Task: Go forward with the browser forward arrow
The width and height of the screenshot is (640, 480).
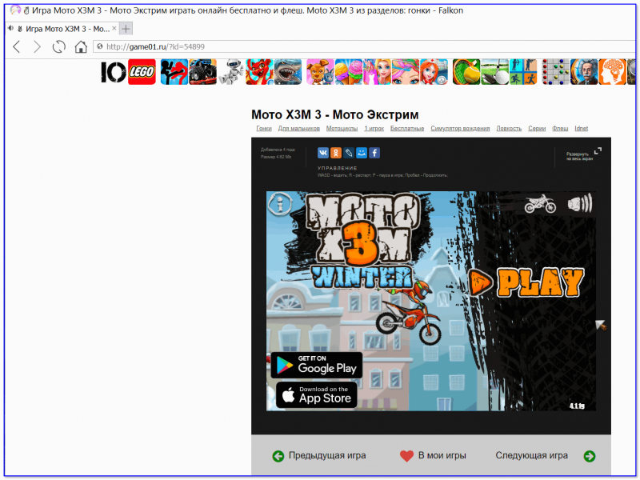Action: click(x=37, y=47)
